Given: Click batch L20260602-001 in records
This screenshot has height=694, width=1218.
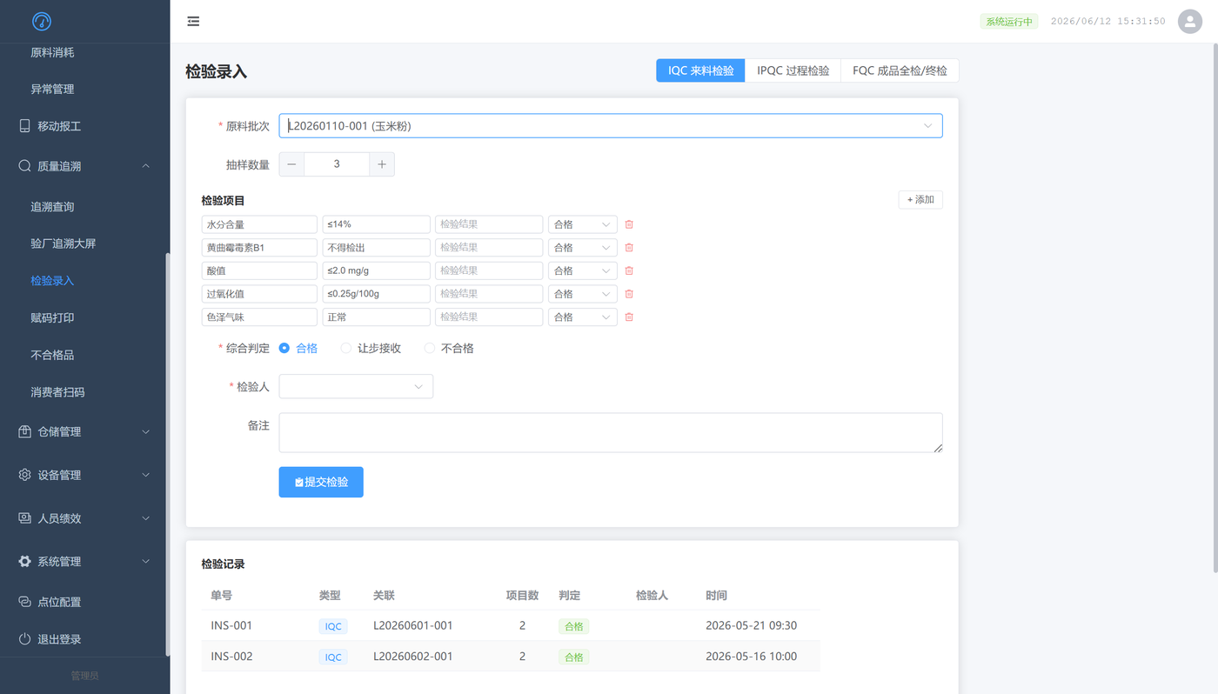Looking at the screenshot, I should click(413, 657).
